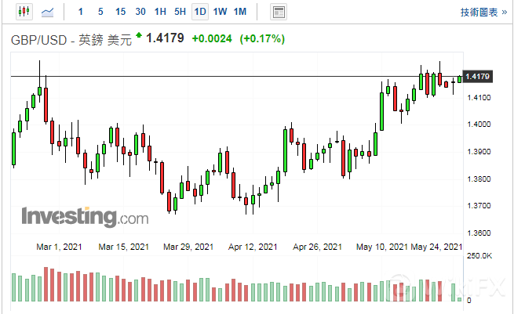This screenshot has height=314, width=514.
Task: Choose the 5H timeframe
Action: [x=180, y=12]
